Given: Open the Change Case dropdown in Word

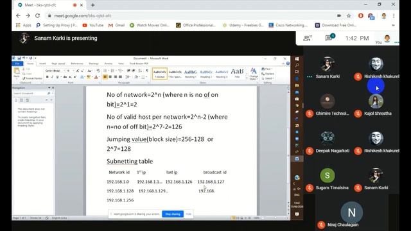Looking at the screenshot, I should click(x=90, y=71).
